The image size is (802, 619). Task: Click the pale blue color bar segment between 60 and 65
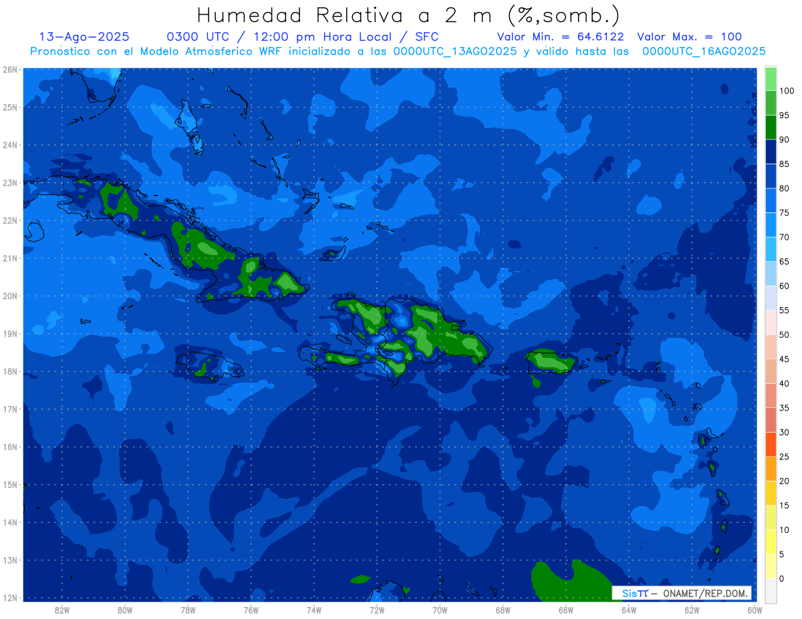click(770, 274)
